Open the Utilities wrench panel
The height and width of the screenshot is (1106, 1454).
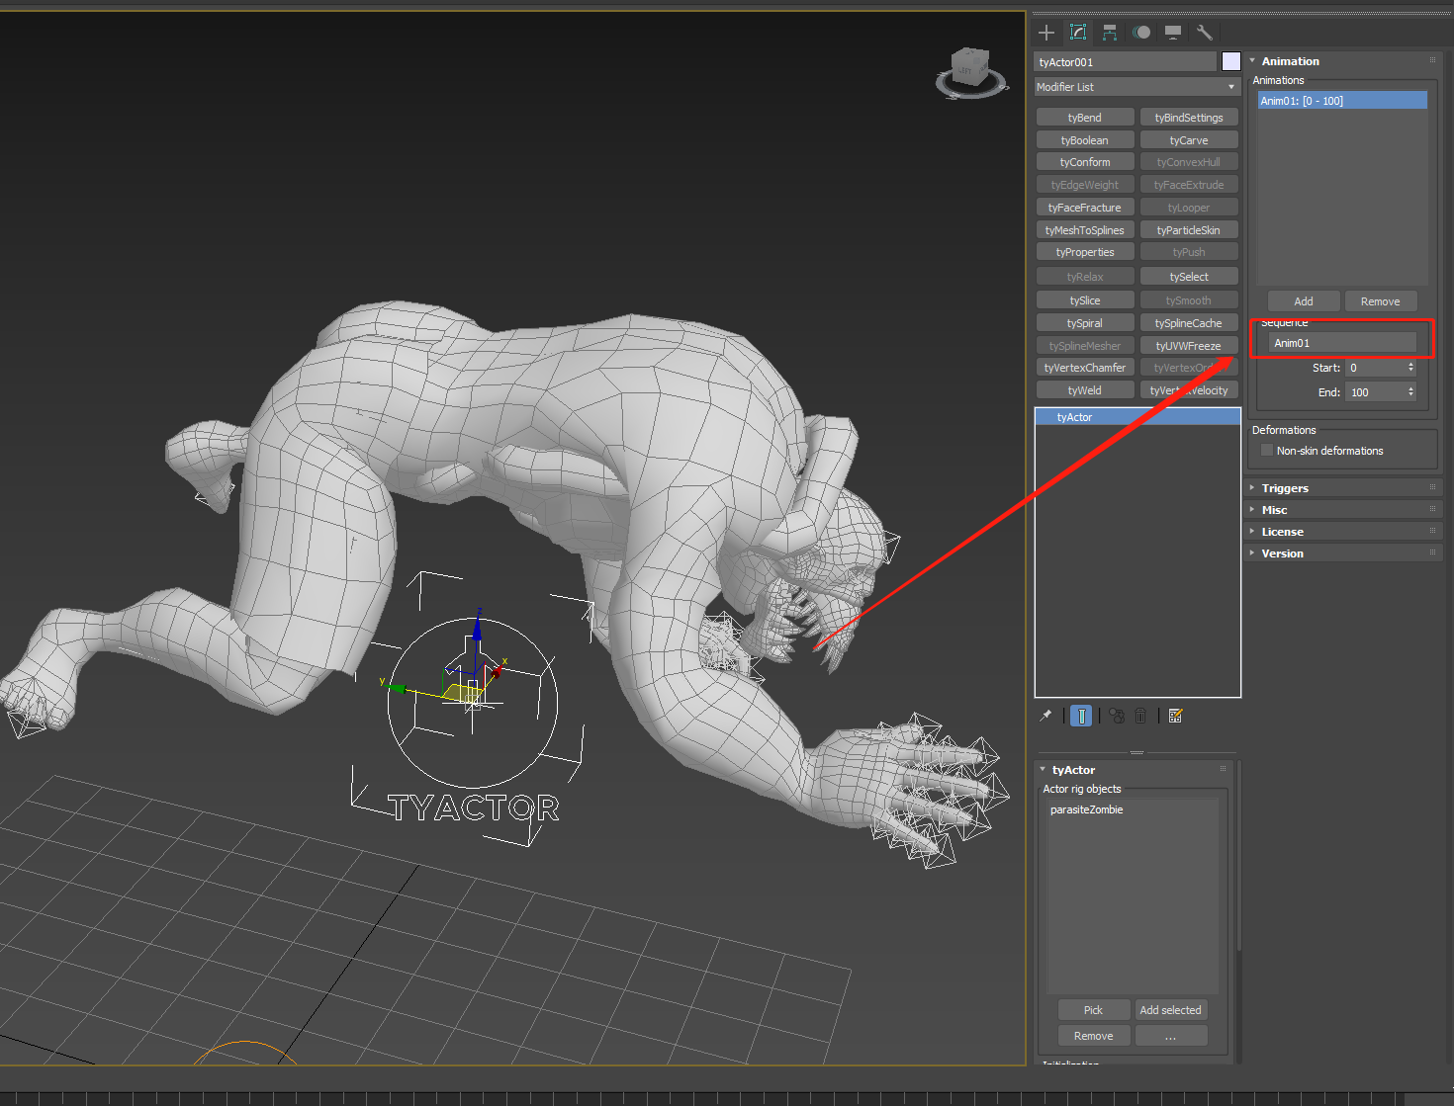point(1205,33)
